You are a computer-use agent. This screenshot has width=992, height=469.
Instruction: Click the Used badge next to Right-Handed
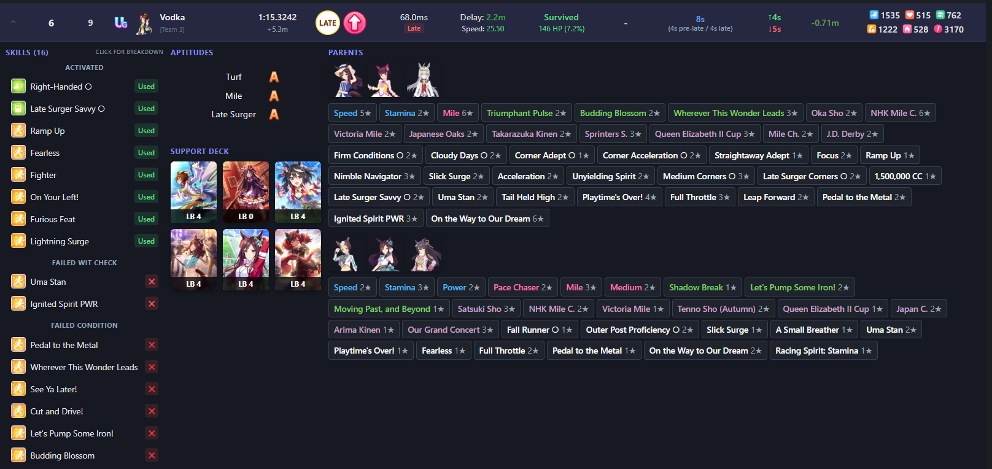point(146,87)
